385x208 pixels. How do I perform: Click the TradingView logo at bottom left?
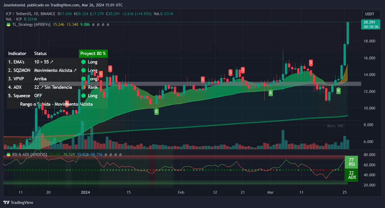point(18,202)
